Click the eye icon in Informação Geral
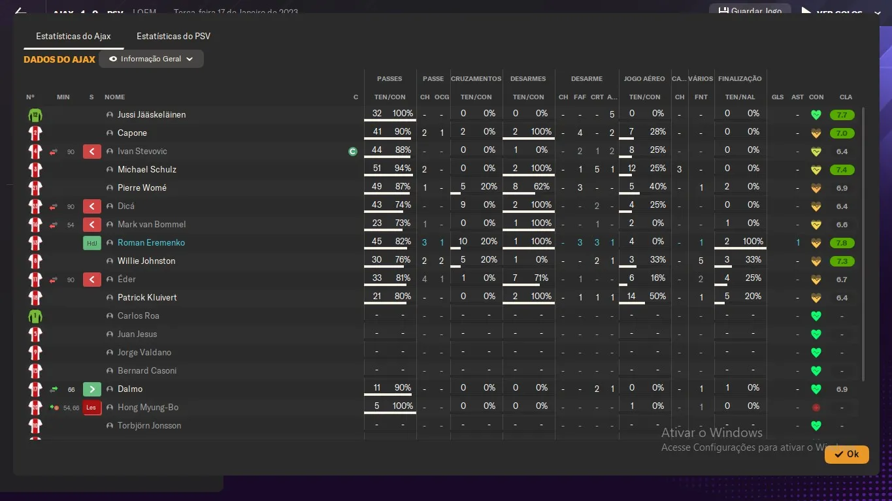 click(113, 59)
